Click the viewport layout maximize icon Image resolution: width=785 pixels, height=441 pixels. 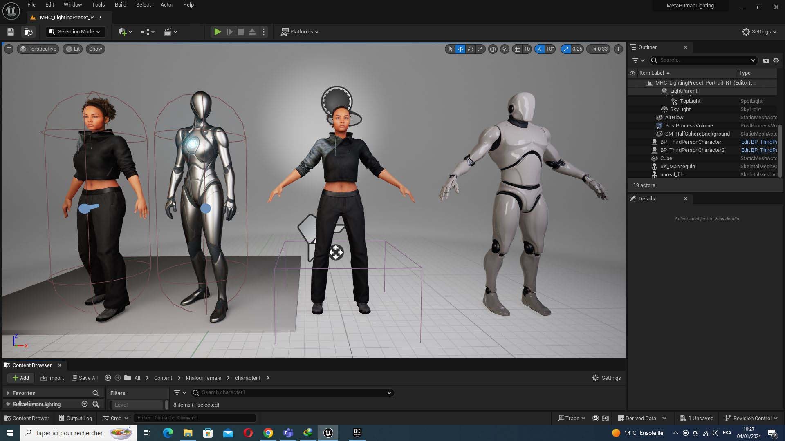coord(618,49)
